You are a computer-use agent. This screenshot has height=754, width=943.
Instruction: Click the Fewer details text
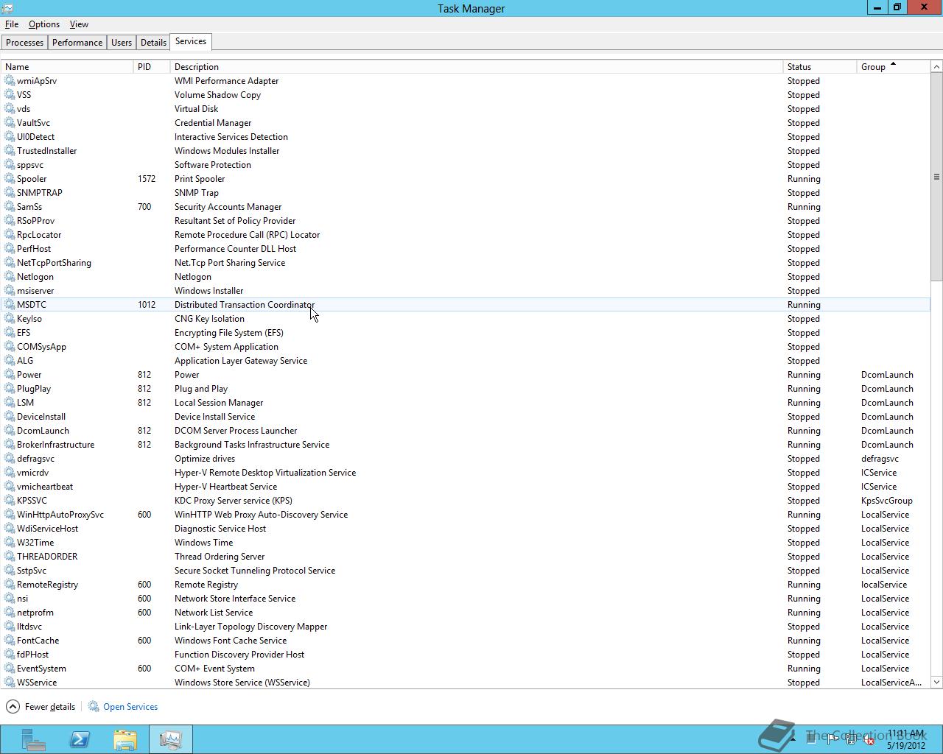[50, 707]
